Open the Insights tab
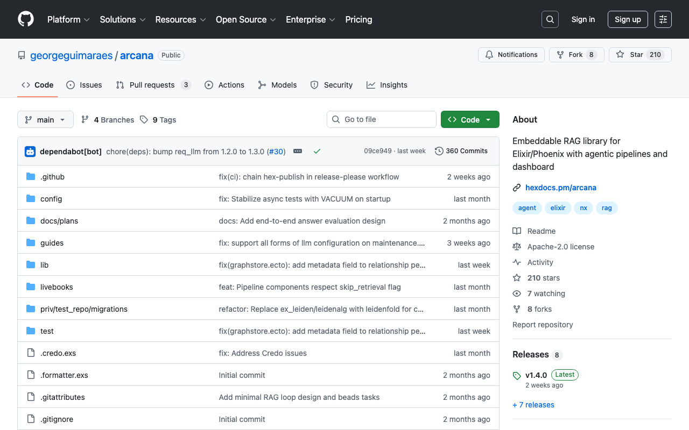The width and height of the screenshot is (689, 430). click(387, 84)
